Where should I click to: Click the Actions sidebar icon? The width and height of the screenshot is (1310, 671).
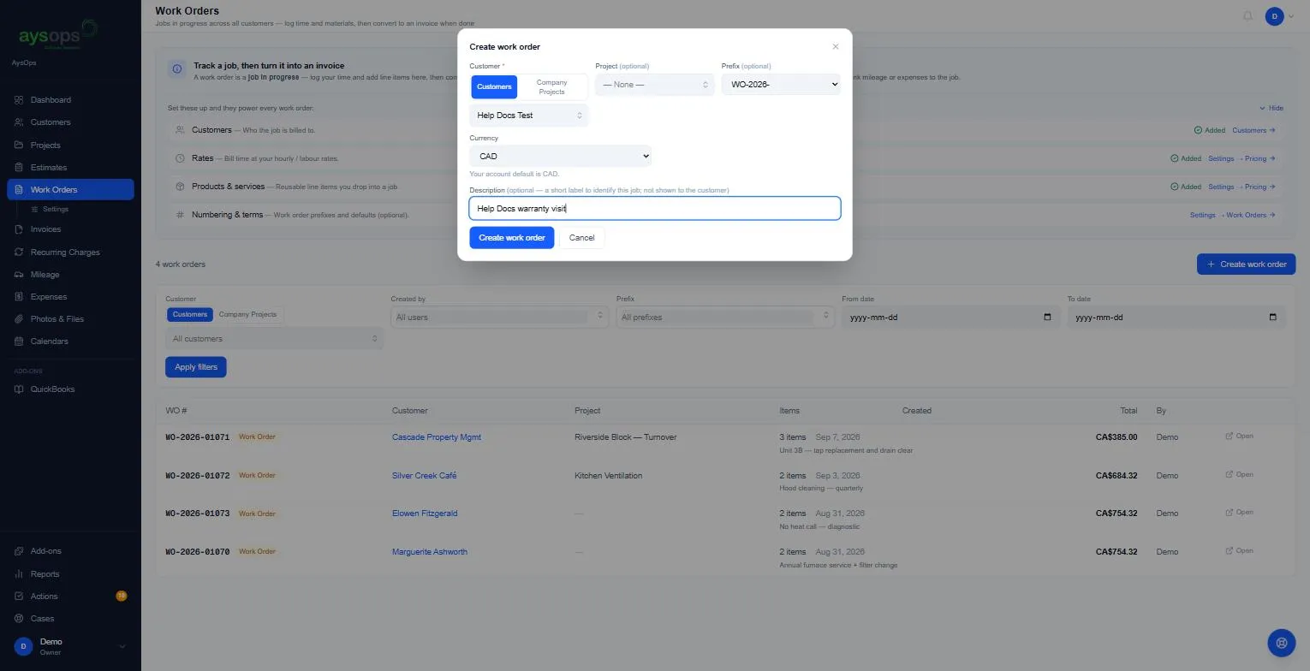pyautogui.click(x=19, y=597)
